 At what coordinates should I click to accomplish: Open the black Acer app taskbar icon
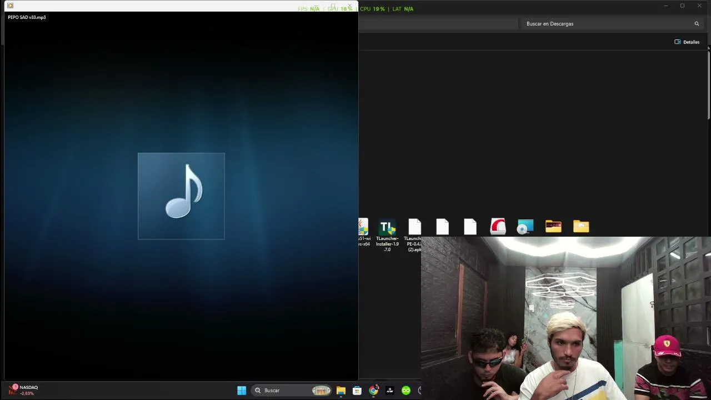(x=390, y=391)
